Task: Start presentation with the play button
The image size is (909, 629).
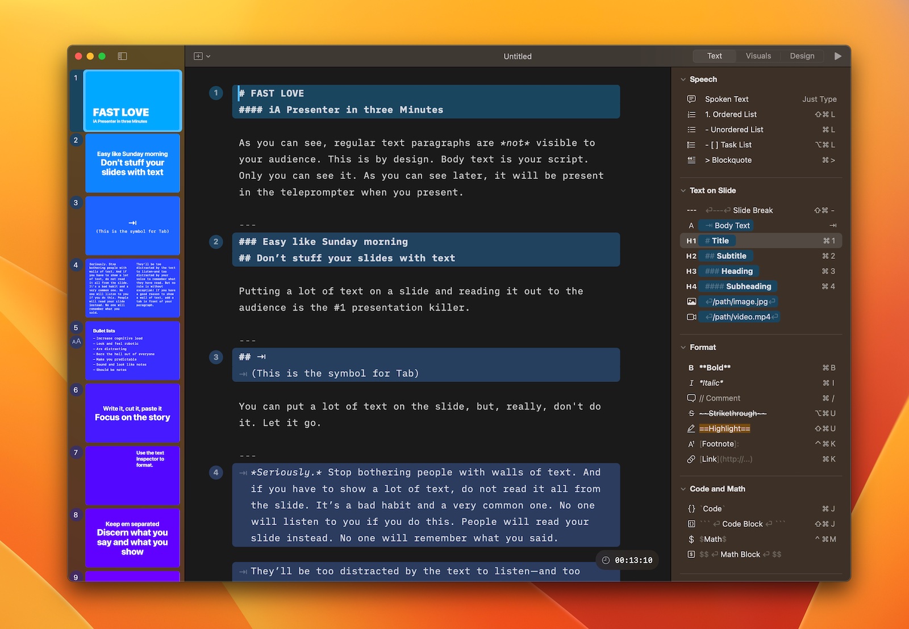Action: (x=837, y=56)
